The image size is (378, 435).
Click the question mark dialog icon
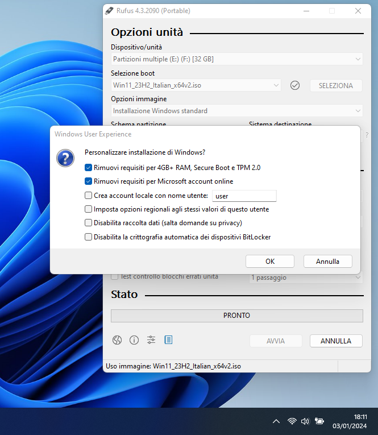(x=65, y=158)
